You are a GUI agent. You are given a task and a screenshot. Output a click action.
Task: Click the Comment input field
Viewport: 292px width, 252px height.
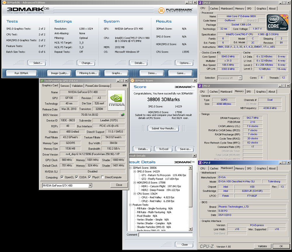[166, 235]
